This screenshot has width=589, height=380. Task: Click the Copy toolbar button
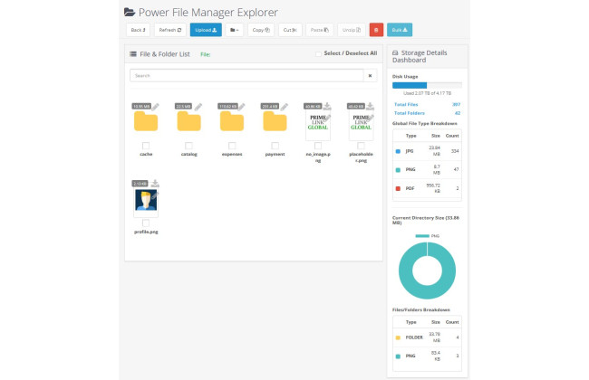pyautogui.click(x=261, y=30)
